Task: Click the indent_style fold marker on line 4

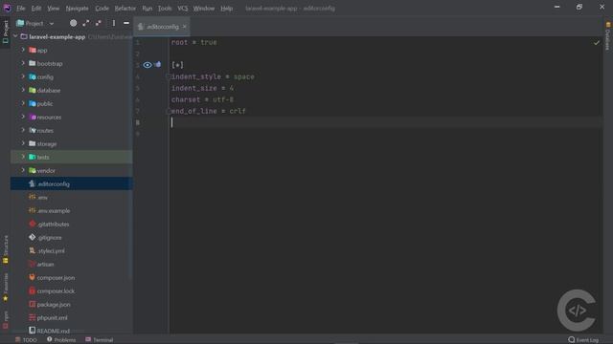Action: click(169, 76)
